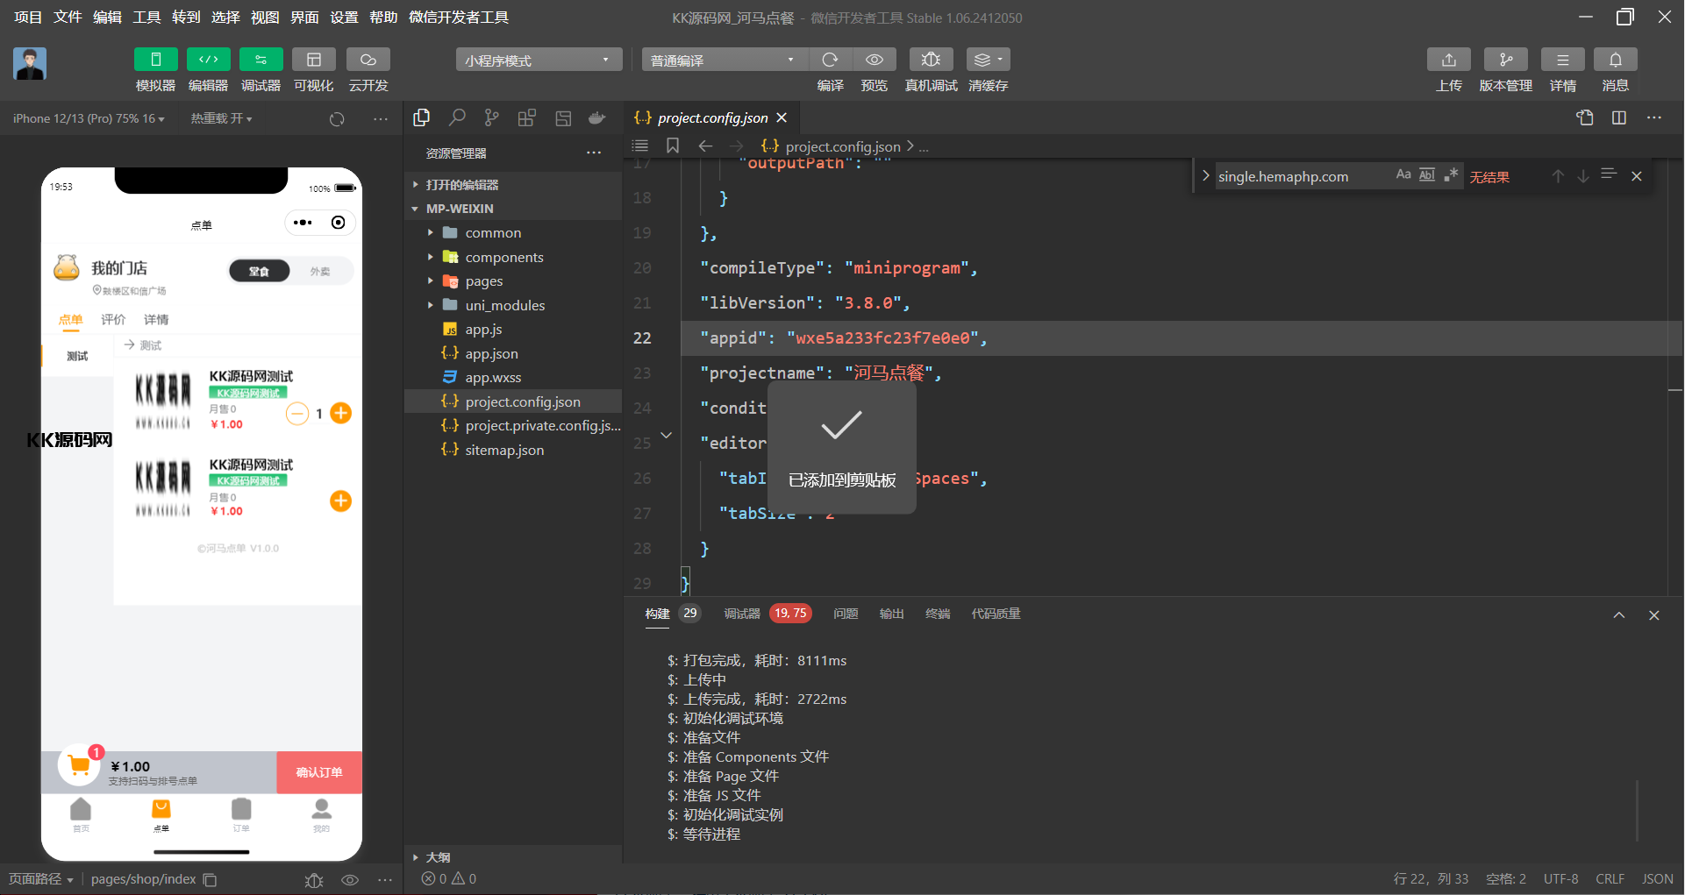Open the search panel icon
The image size is (1685, 895).
pyautogui.click(x=457, y=117)
